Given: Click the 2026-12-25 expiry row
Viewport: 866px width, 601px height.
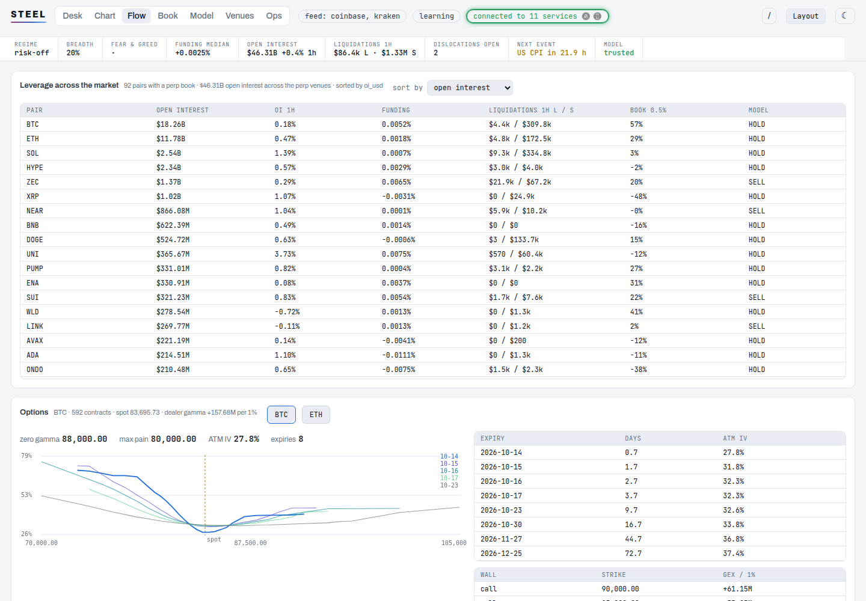Looking at the screenshot, I should tap(660, 554).
